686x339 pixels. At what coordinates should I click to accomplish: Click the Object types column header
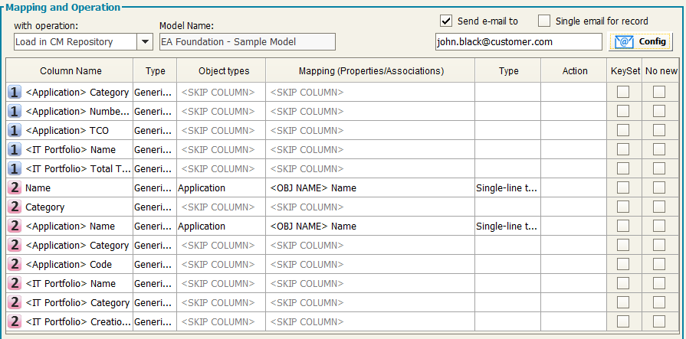coord(224,71)
